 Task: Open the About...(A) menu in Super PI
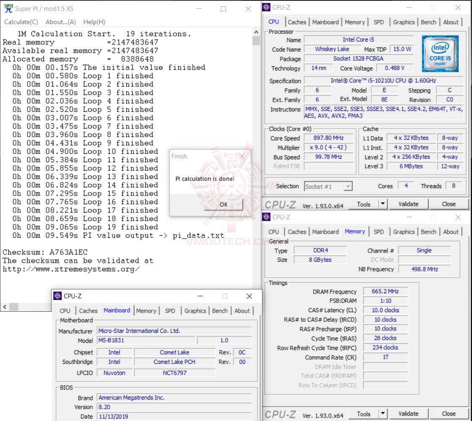[x=60, y=22]
